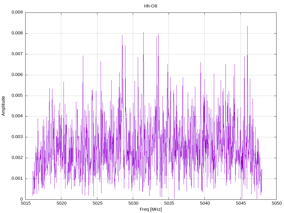Screen dimensions: 284x213
Task: Click the 5030 x-axis tick label
Action: (133, 203)
